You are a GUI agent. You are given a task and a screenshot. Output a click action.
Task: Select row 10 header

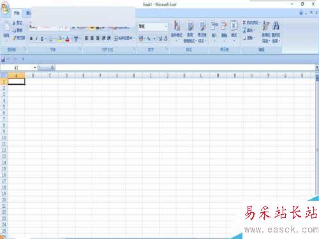tap(4, 138)
